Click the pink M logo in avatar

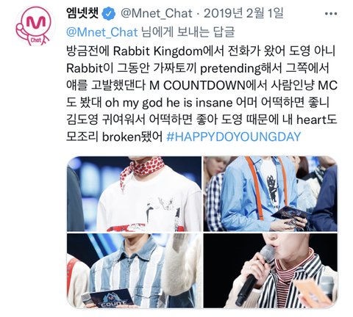36,23
